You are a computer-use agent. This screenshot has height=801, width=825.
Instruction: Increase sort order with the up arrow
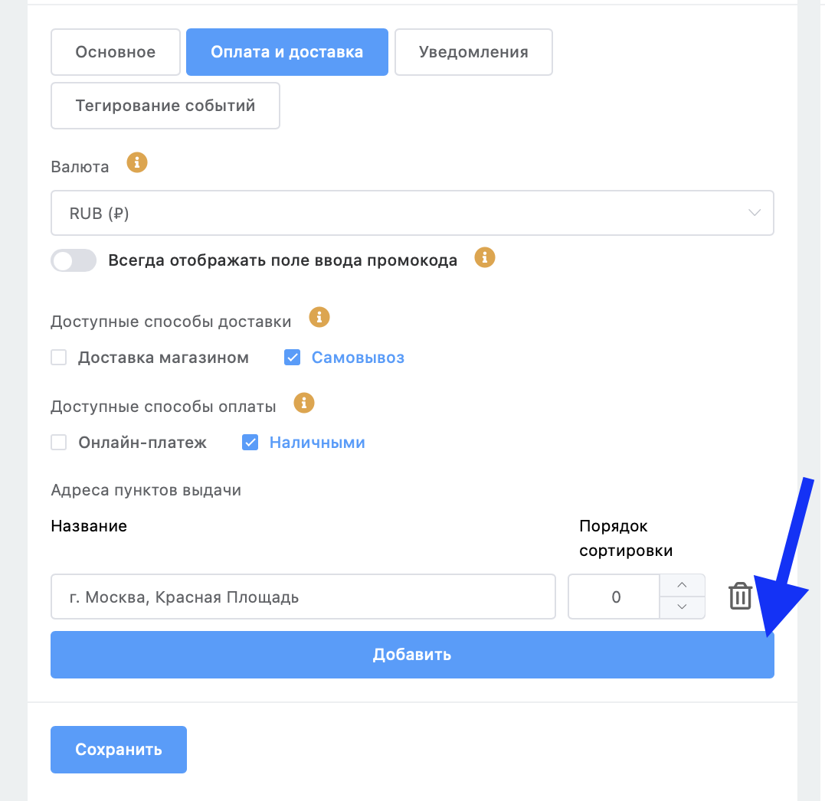[682, 586]
